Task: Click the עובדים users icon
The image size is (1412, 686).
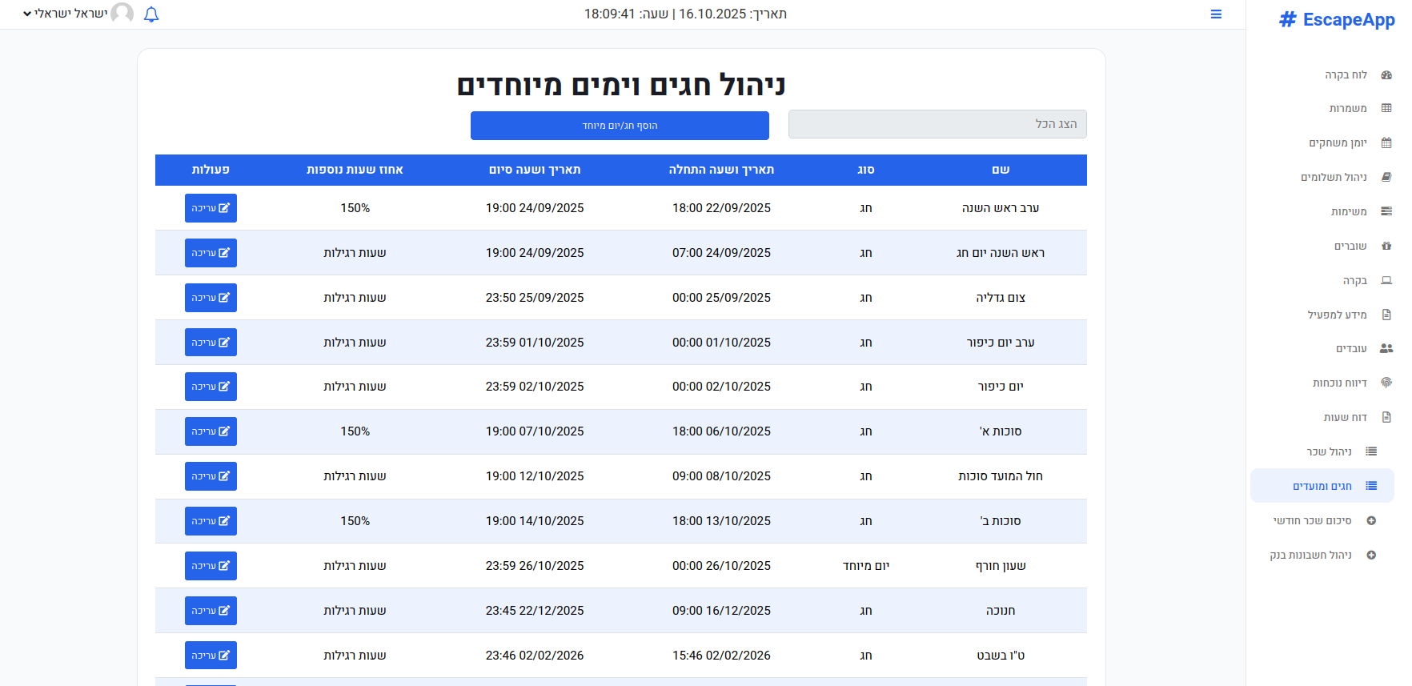Action: (x=1386, y=349)
